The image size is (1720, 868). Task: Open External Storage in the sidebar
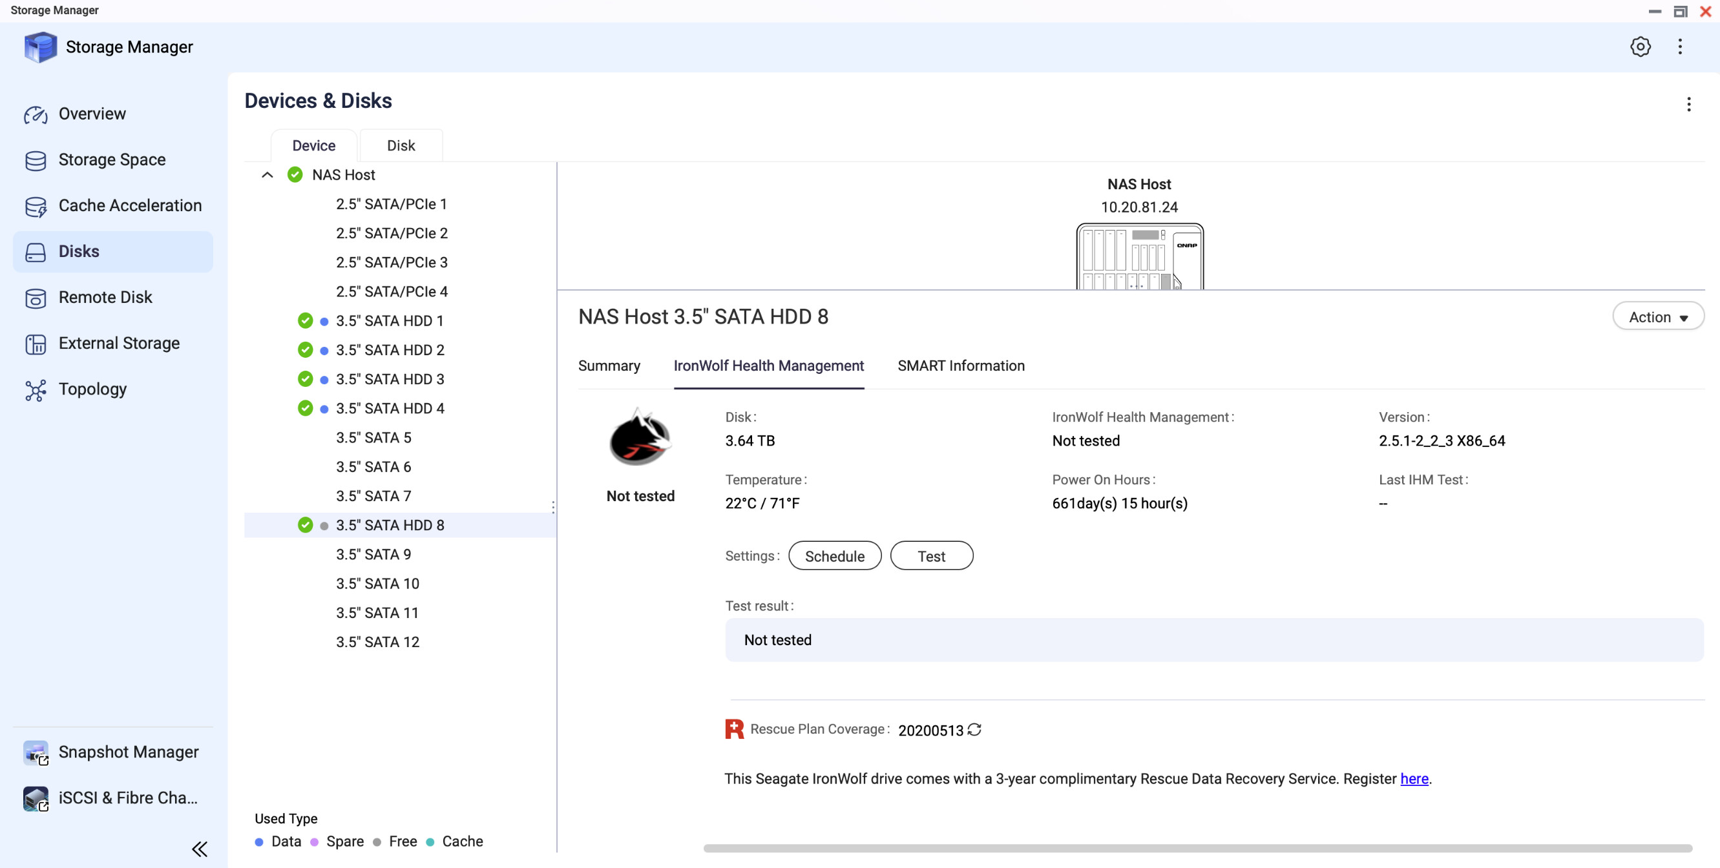[114, 344]
